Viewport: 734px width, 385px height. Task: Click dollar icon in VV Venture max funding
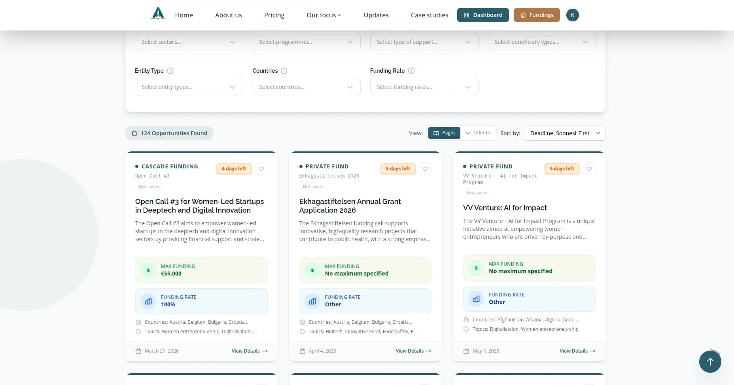pyautogui.click(x=476, y=268)
